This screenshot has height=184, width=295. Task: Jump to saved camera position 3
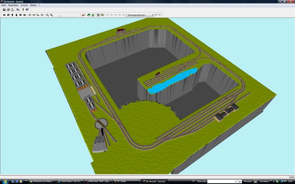click(115, 15)
